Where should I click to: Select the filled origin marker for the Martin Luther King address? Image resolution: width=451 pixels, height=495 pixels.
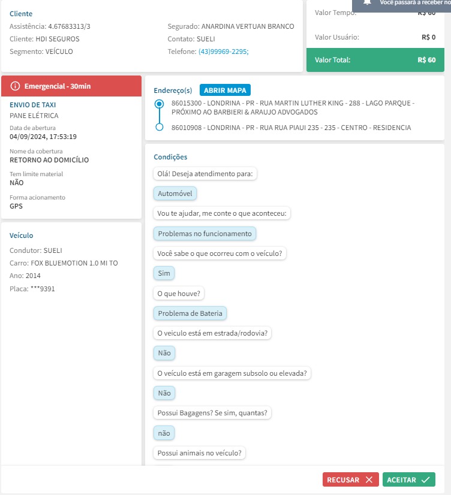click(x=159, y=104)
